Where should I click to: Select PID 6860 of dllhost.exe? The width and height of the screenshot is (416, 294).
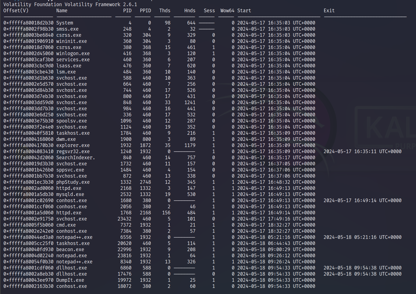(126, 268)
